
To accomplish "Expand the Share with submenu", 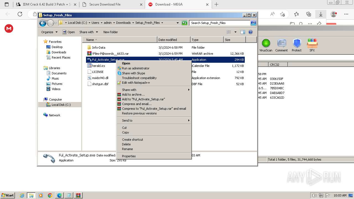I will 154,90.
